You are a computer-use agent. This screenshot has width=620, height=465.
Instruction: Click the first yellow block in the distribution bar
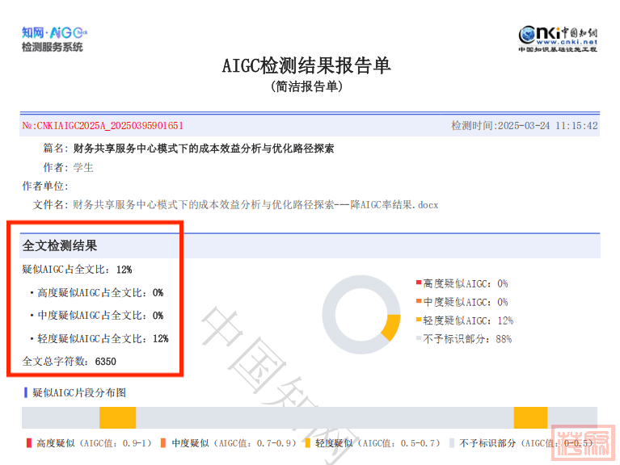click(x=117, y=417)
